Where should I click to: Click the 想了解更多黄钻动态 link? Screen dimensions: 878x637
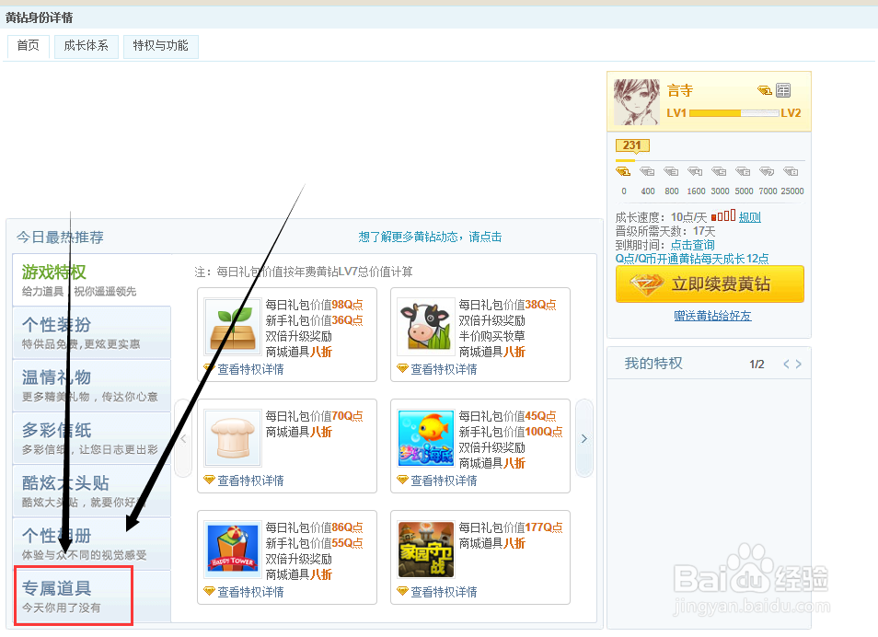coord(430,237)
